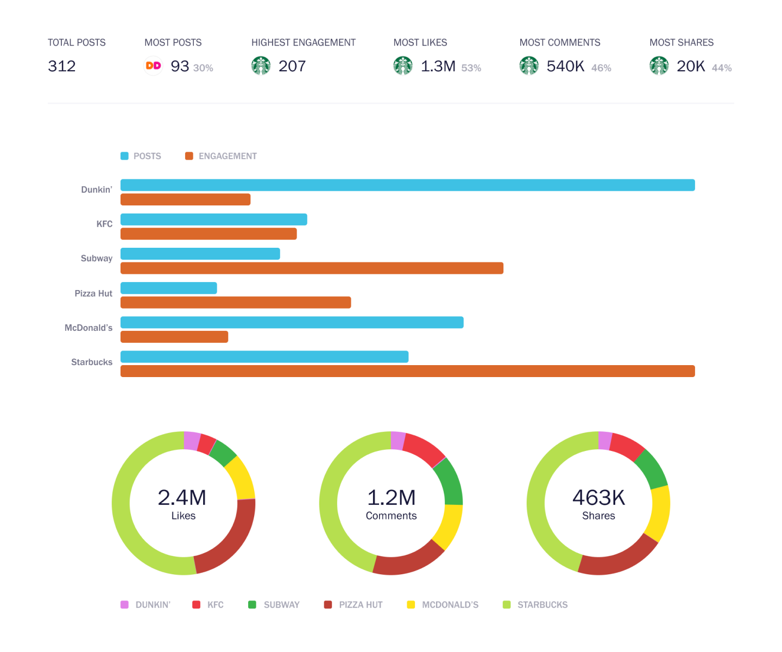Image resolution: width=782 pixels, height=652 pixels.
Task: Click the Starbucks orange engagement bar
Action: pyautogui.click(x=408, y=371)
